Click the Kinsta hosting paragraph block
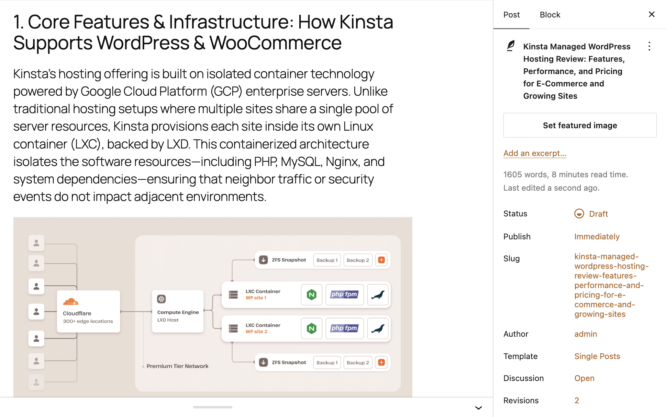This screenshot has height=417, width=666. pos(203,135)
